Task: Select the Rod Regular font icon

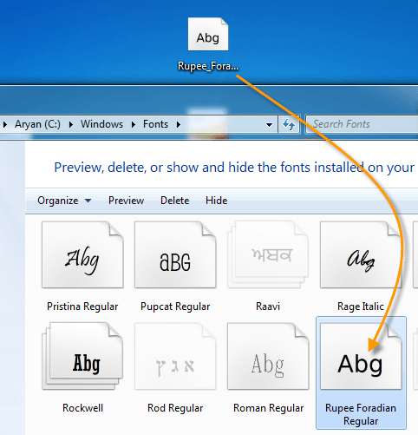Action: tap(175, 356)
